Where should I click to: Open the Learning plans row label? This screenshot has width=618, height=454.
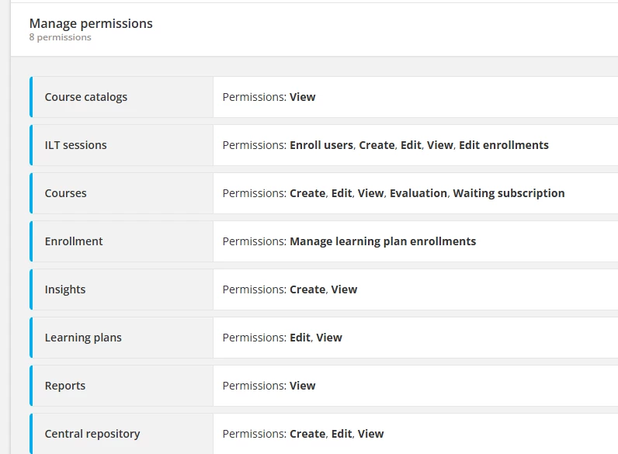tap(83, 338)
